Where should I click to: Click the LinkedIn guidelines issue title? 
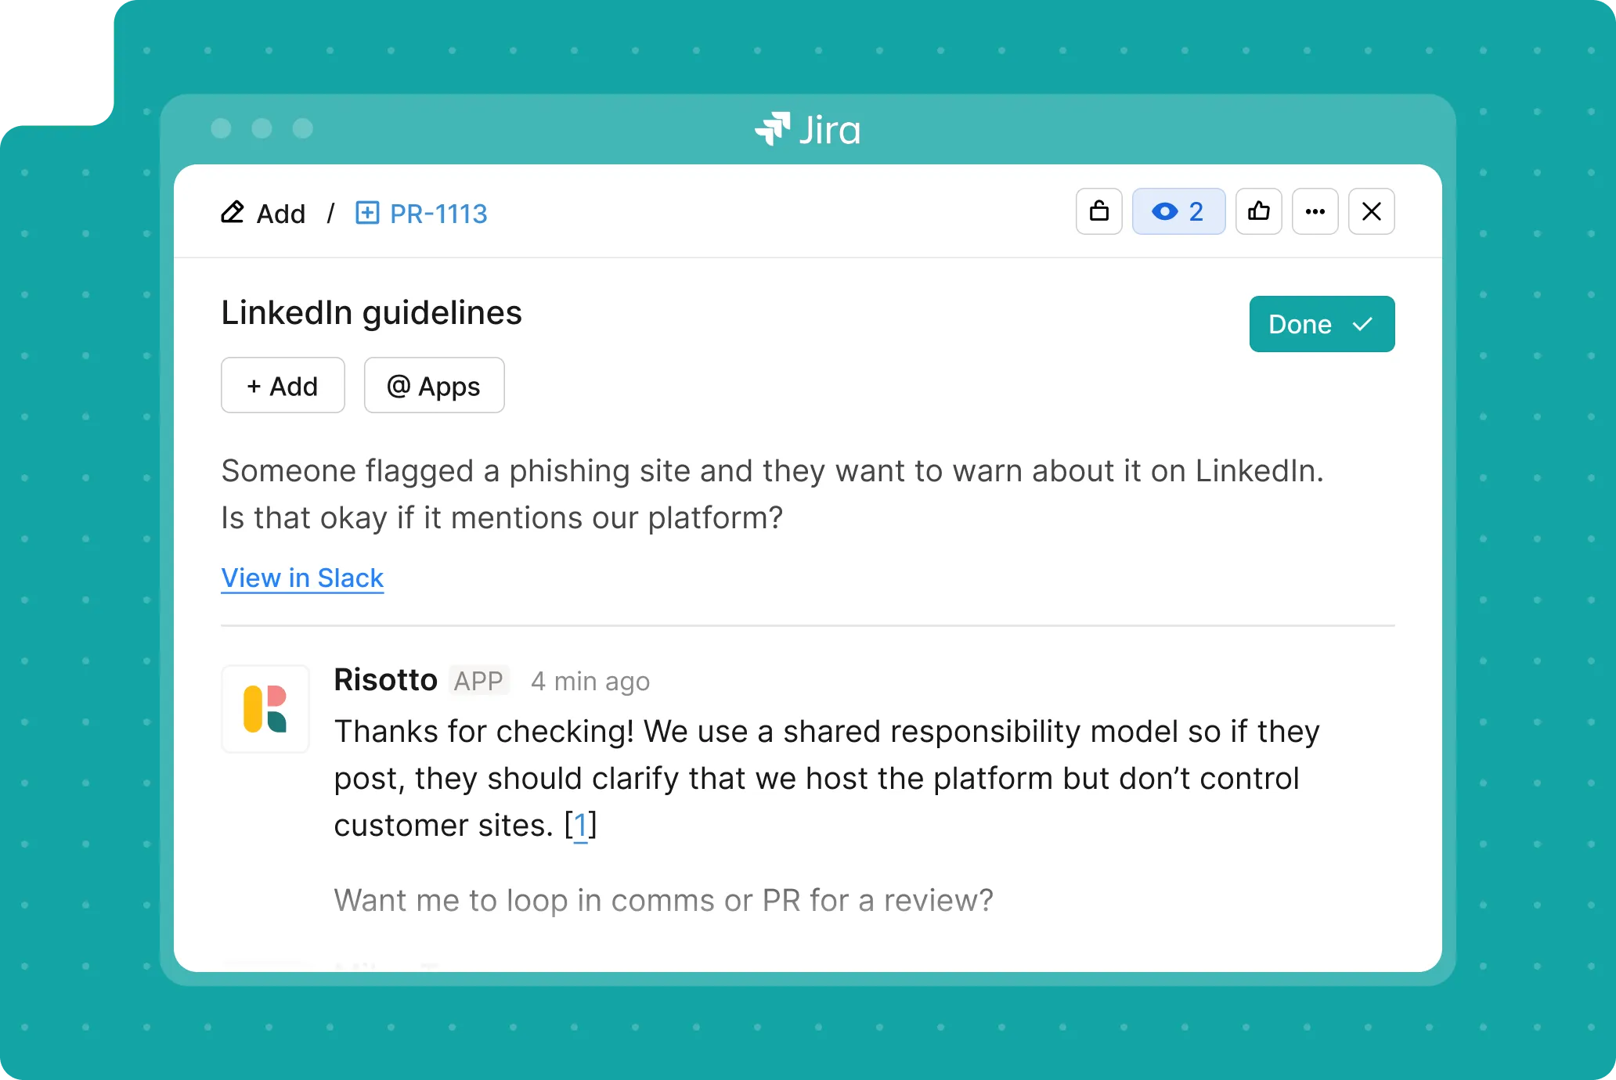[x=371, y=313]
